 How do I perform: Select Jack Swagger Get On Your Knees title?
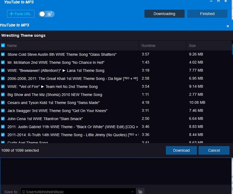pyautogui.click(x=57, y=111)
